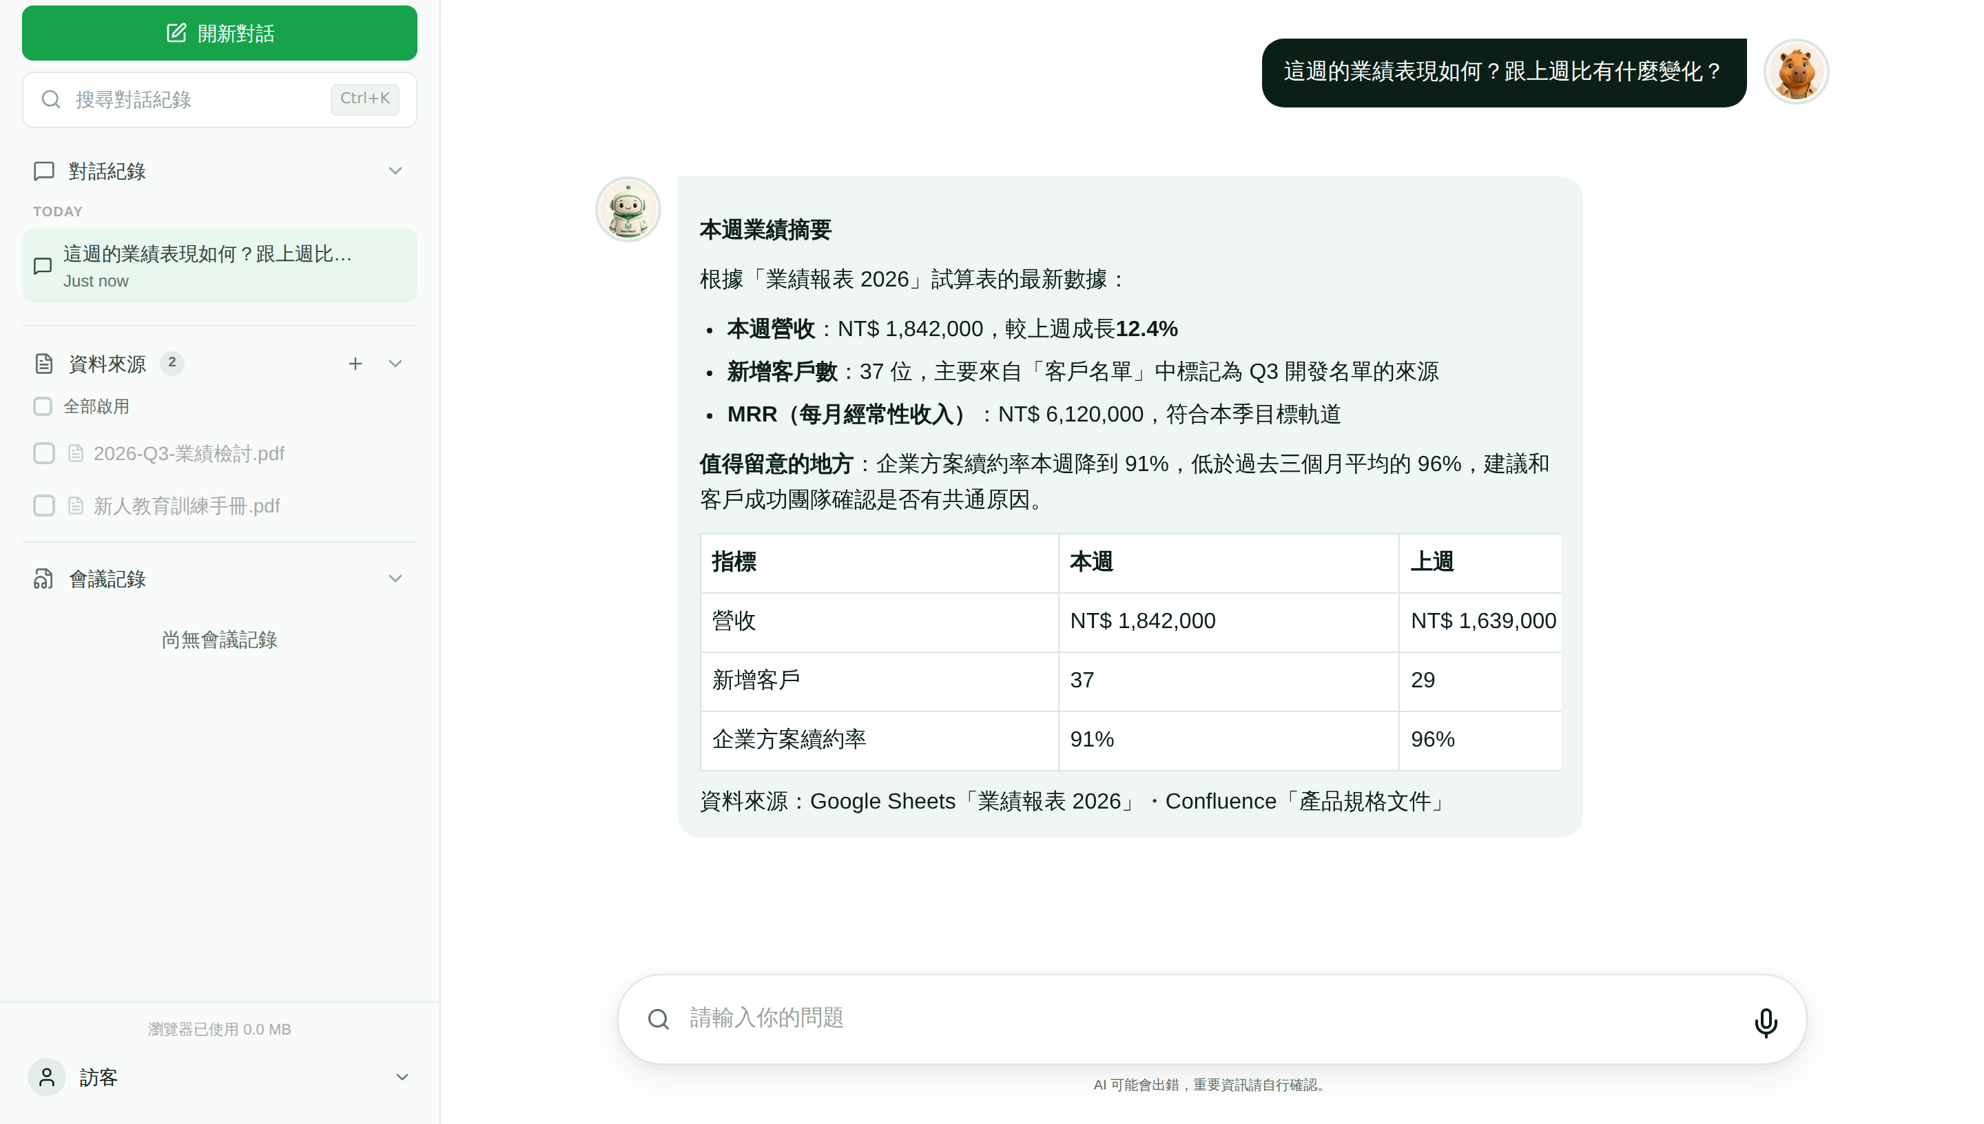Open the 新人教育訓練手冊.pdf file entry
This screenshot has height=1124, width=1984.
186,506
